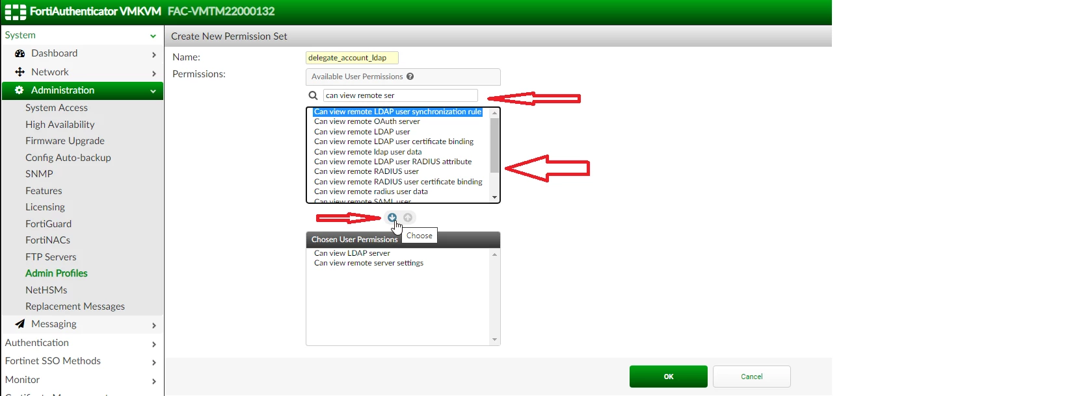Screen dimensions: 1081x396
Task: Expand the Authentication section arrow
Action: (x=154, y=344)
